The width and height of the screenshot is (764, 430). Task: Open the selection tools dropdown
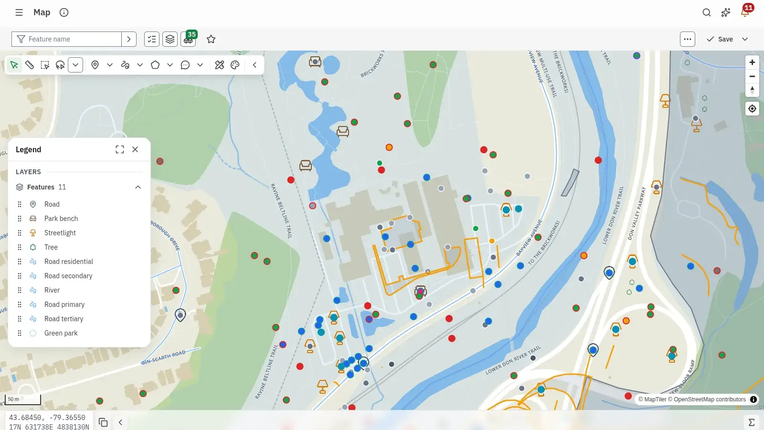75,65
